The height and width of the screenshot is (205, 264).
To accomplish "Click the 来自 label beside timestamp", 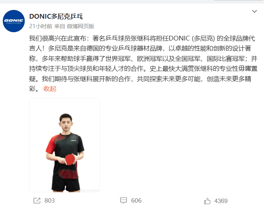I will click(59, 26).
